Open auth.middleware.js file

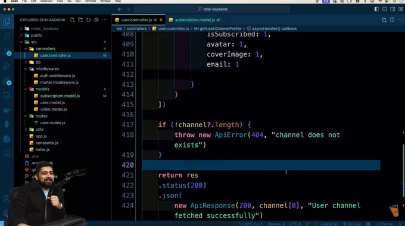coord(57,76)
